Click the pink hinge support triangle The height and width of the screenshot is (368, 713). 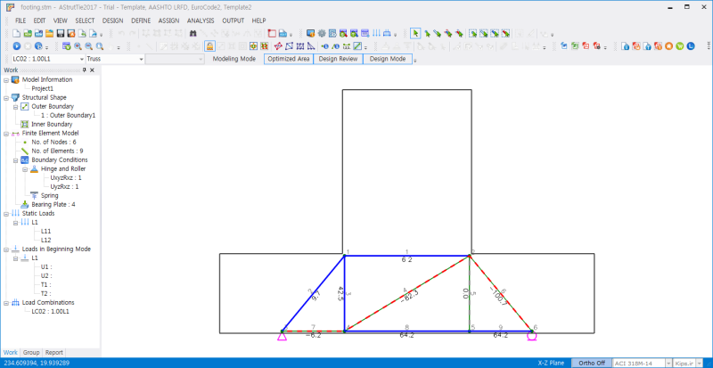point(282,337)
